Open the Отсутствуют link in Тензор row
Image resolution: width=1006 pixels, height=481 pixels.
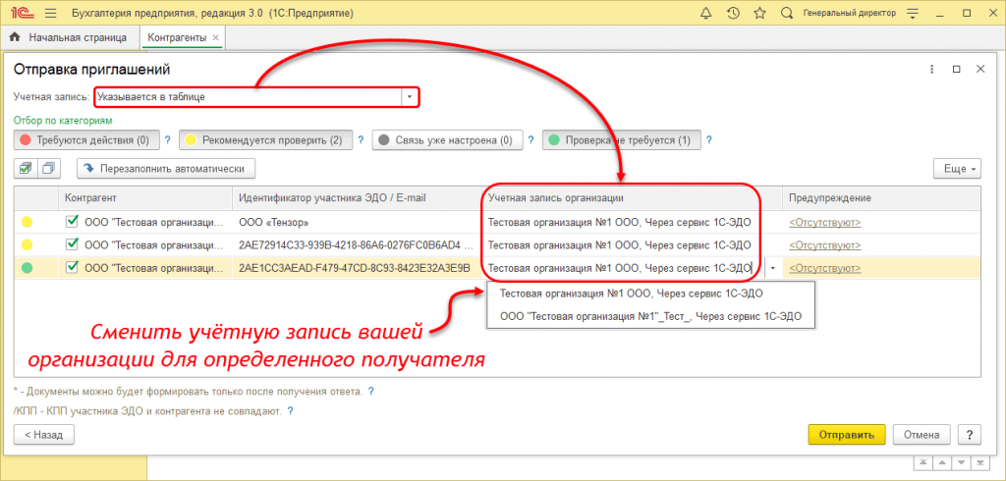coord(825,222)
